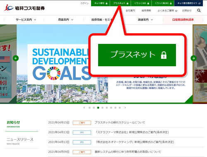
Task: Select seventh carousel pagination dot
Action: 116,108
